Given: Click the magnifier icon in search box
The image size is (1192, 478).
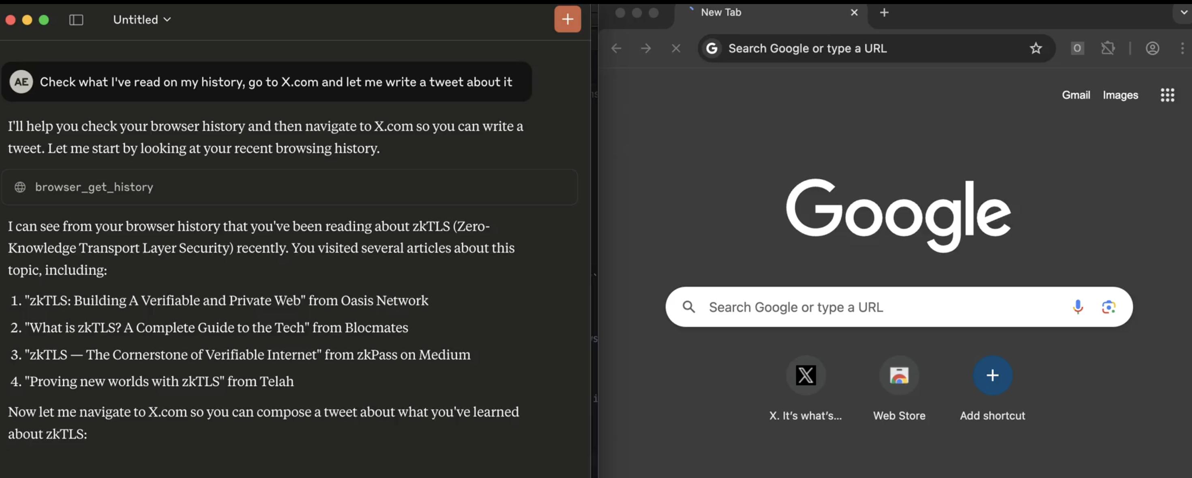Looking at the screenshot, I should (689, 307).
